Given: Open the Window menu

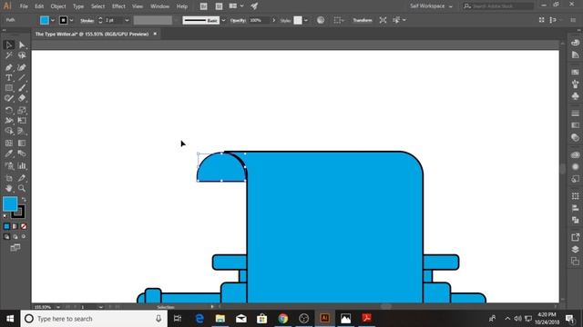Looking at the screenshot, I should point(160,6).
